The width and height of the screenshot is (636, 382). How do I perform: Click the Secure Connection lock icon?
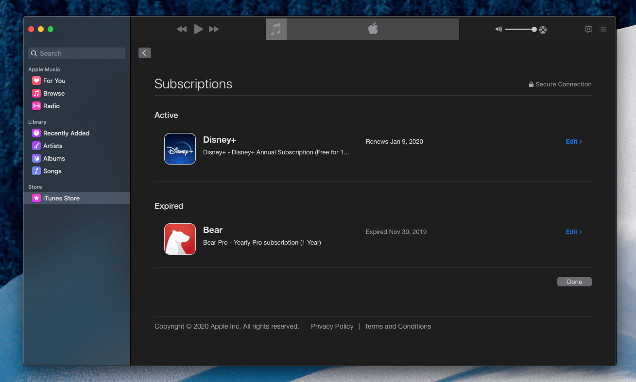click(x=531, y=84)
